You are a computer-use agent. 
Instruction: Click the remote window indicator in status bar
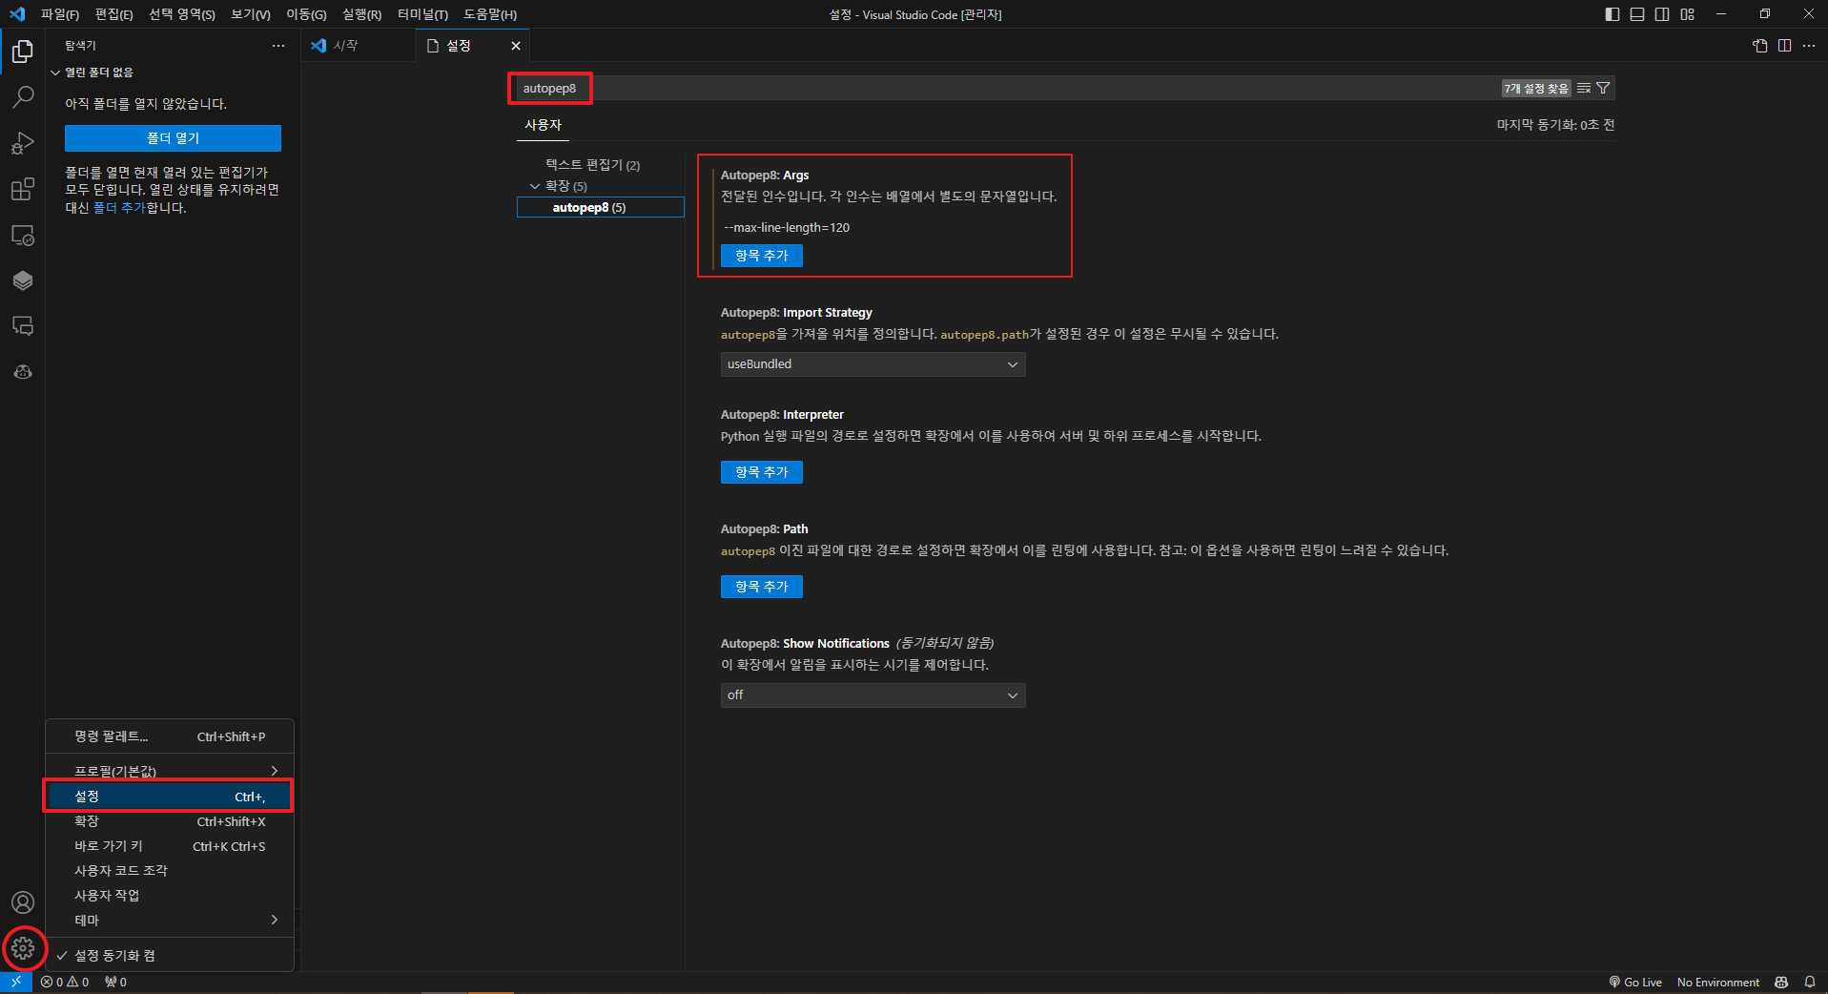16,982
